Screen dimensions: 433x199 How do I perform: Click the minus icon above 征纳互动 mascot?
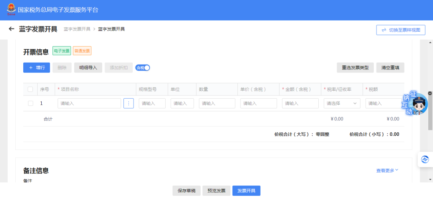tap(430, 93)
